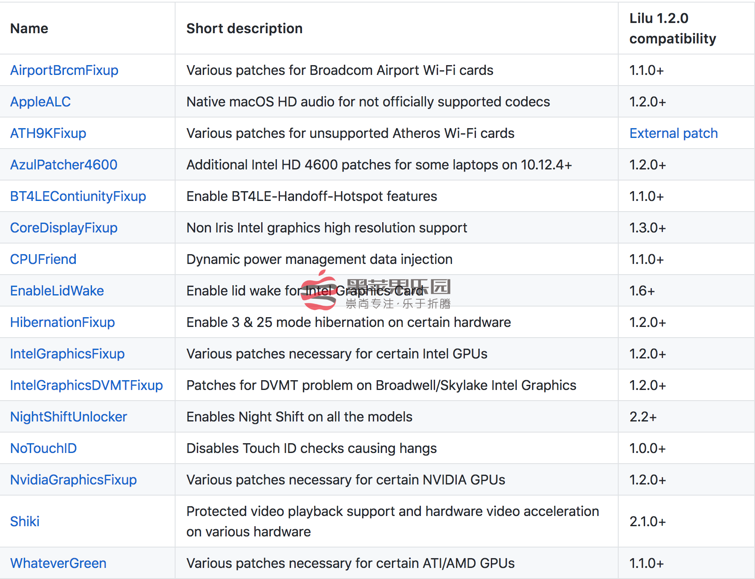
Task: Open the AzulPatcher4600 link
Action: (64, 165)
